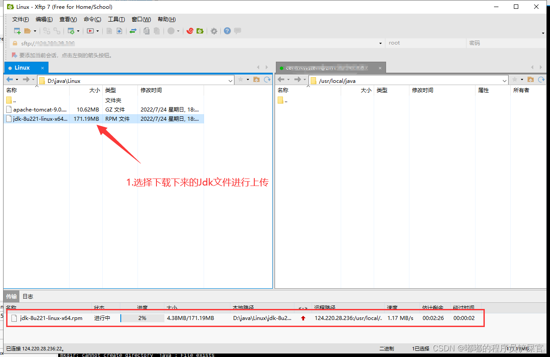Click the New Session toolbar icon
Image resolution: width=550 pixels, height=357 pixels.
(x=17, y=31)
